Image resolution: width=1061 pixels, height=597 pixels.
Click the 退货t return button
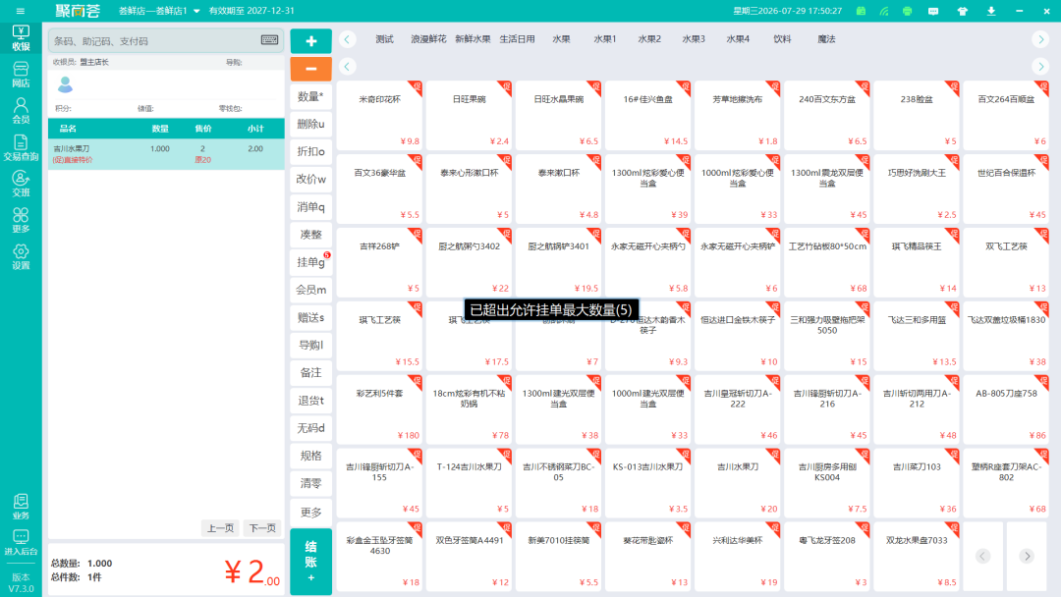pyautogui.click(x=311, y=401)
